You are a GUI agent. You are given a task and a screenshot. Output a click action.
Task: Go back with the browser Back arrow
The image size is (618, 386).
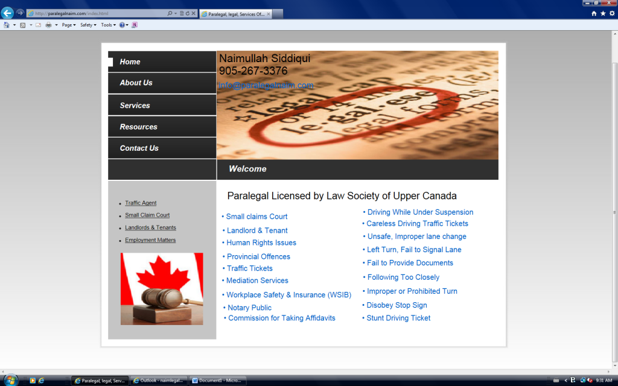(7, 13)
